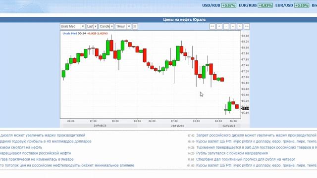The height and width of the screenshot is (178, 317).
Task: Open 'Рубль запутался с поиском направления' link
Action: coord(232,153)
